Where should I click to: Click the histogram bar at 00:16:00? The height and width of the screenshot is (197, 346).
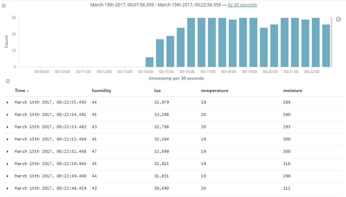(191, 42)
